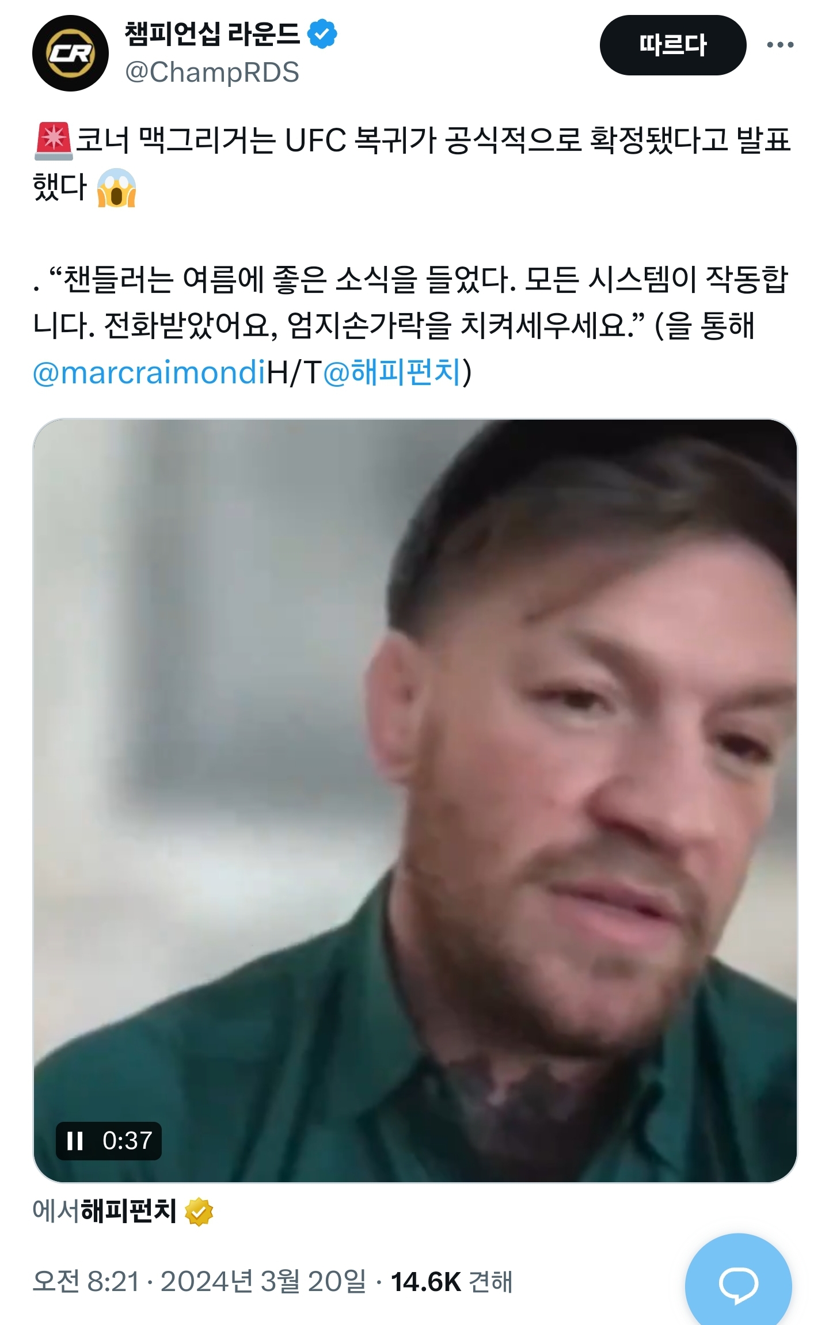829x1325 pixels.
Task: Click the blue verified badge beside 챔피언십 라운드
Action: point(322,34)
